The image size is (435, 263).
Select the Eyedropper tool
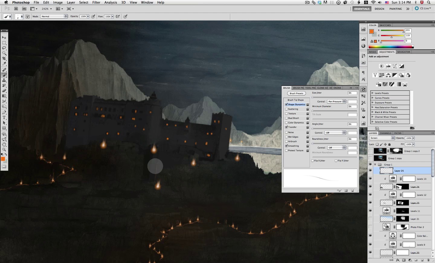tap(4, 64)
